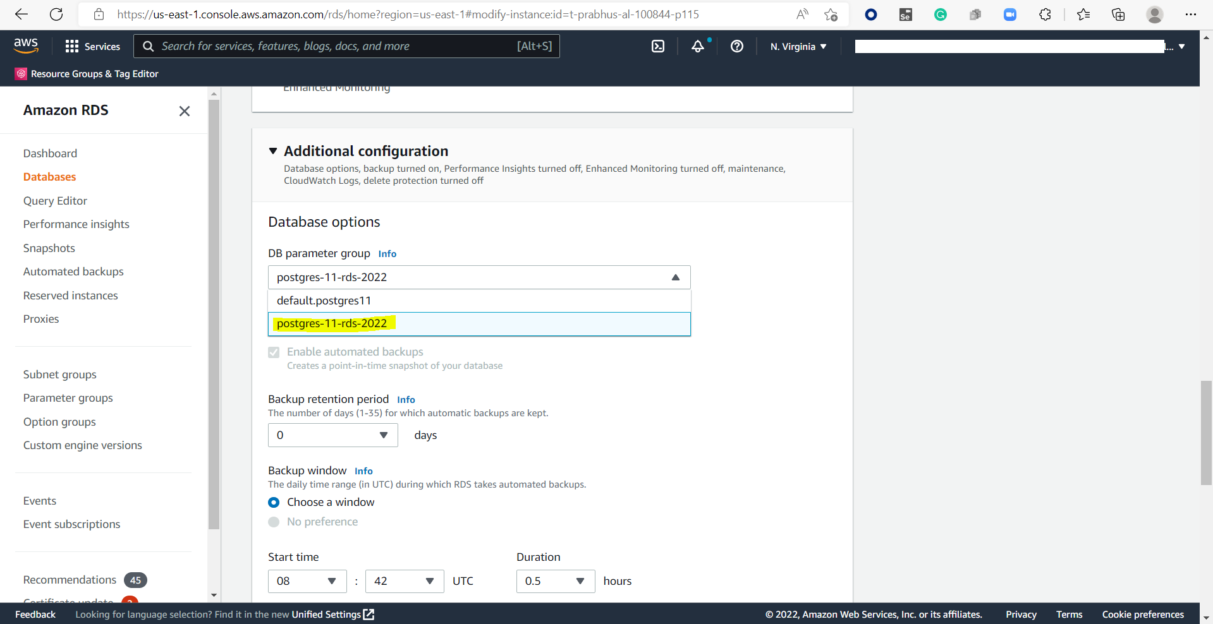Image resolution: width=1213 pixels, height=624 pixels.
Task: Collapse the Additional configuration section
Action: tap(273, 151)
